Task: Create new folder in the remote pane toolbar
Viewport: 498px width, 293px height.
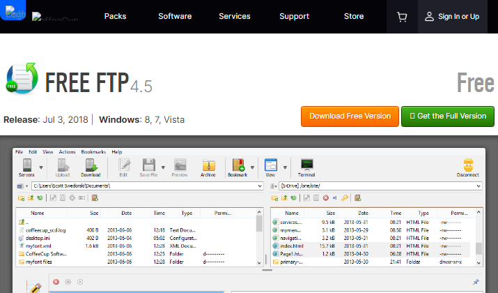Action: point(274,198)
